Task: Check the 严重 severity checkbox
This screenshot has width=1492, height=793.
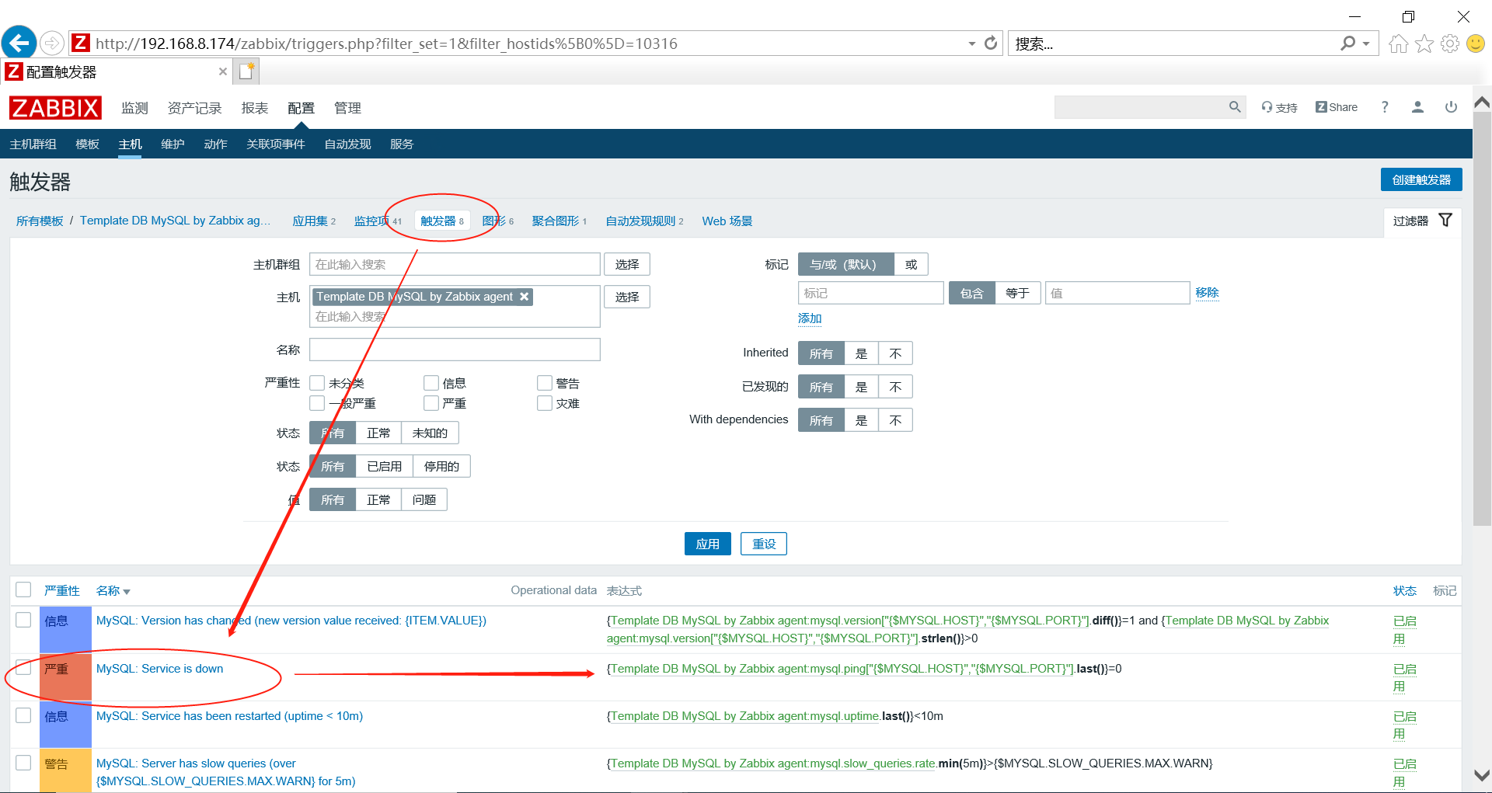Action: [x=431, y=403]
